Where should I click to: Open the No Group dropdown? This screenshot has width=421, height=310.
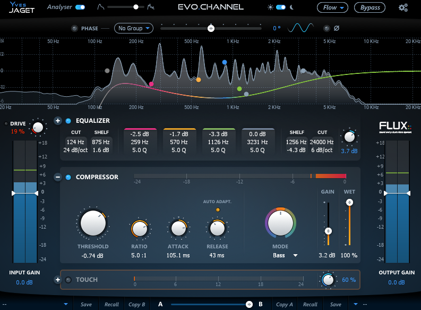134,28
